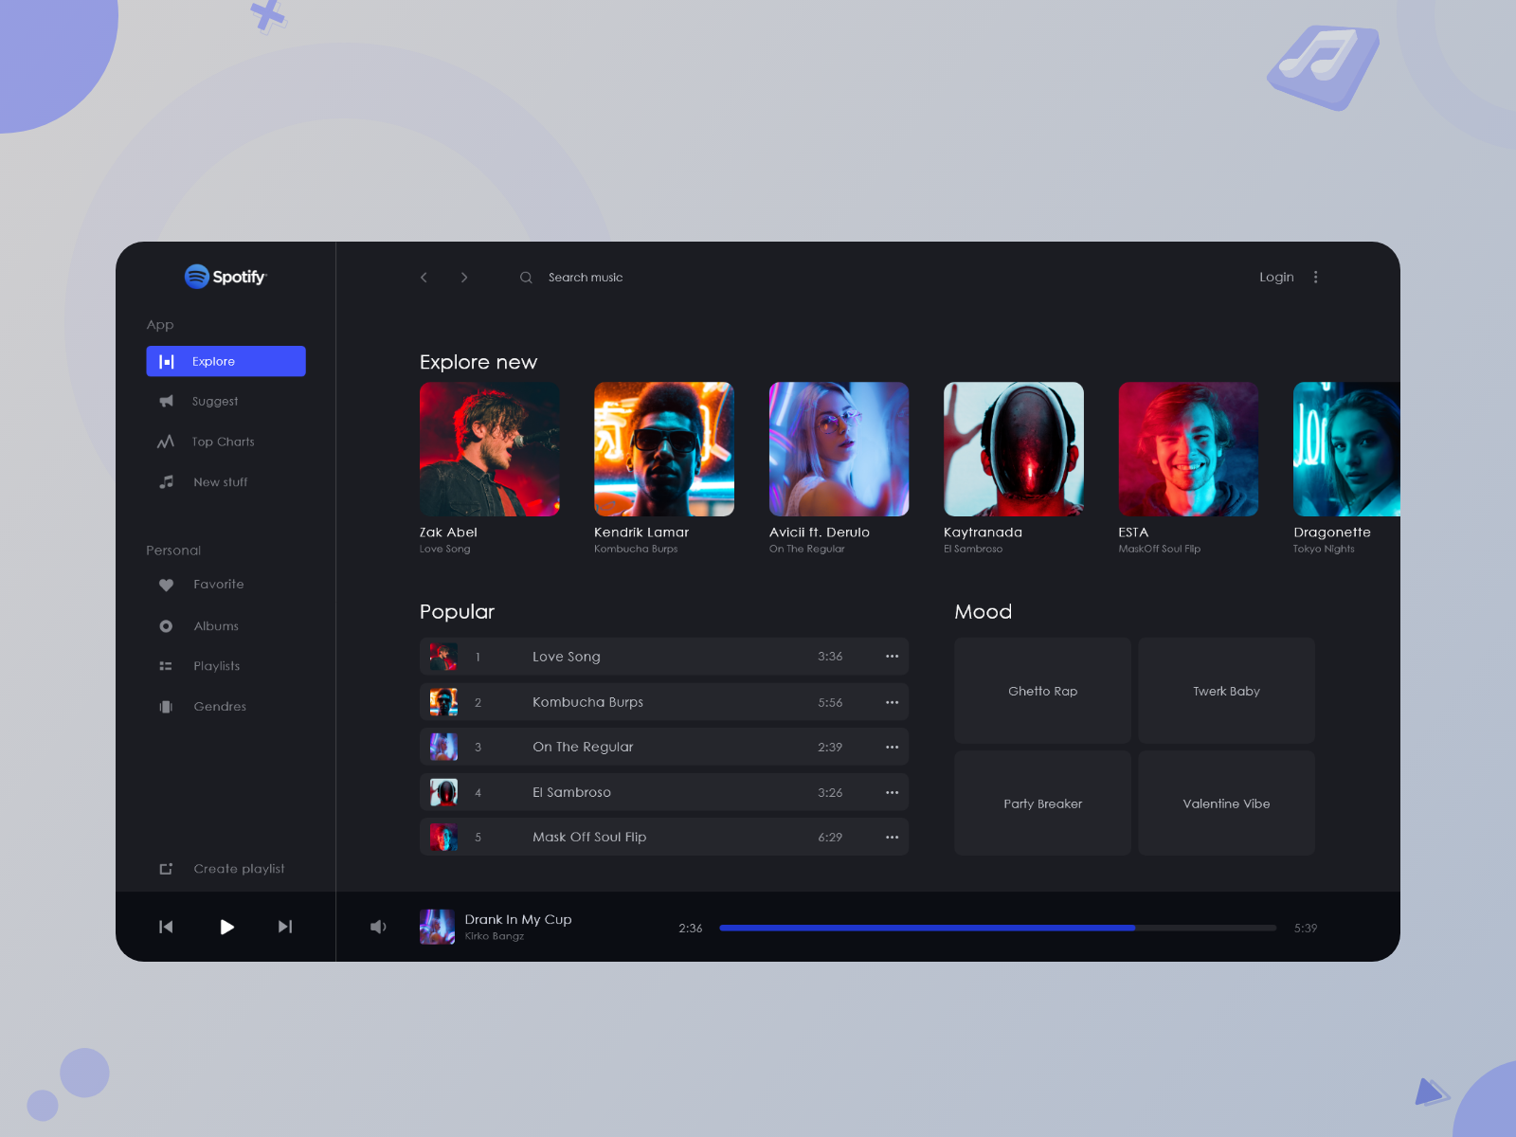Play Kombucha Burps from Popular list
The image size is (1516, 1137).
point(664,702)
